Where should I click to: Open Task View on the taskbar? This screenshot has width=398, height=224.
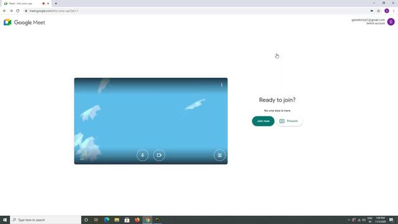tap(96, 220)
